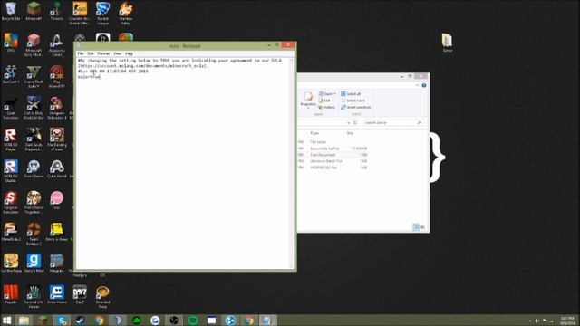
Task: Click History in Explorer ribbon
Action: pos(326,107)
